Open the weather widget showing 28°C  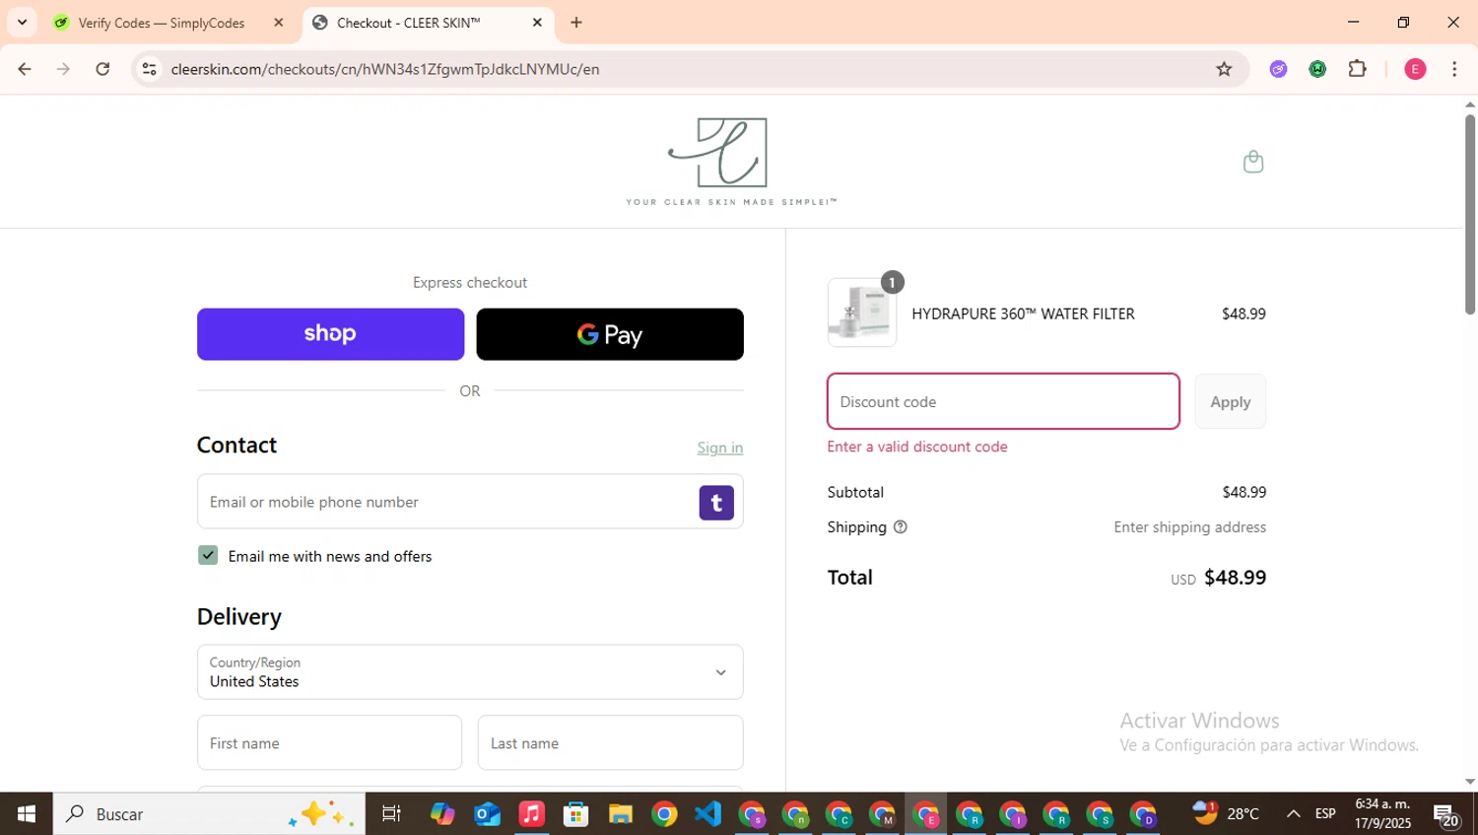(x=1227, y=814)
